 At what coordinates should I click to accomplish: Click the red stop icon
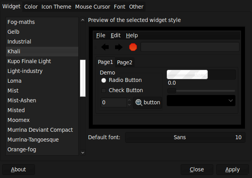click(133, 47)
